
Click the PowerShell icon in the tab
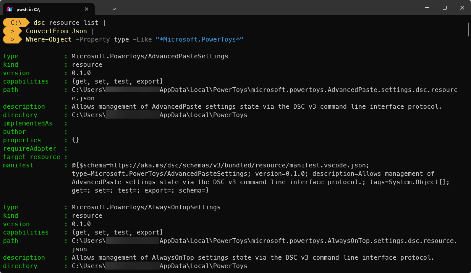pos(10,9)
